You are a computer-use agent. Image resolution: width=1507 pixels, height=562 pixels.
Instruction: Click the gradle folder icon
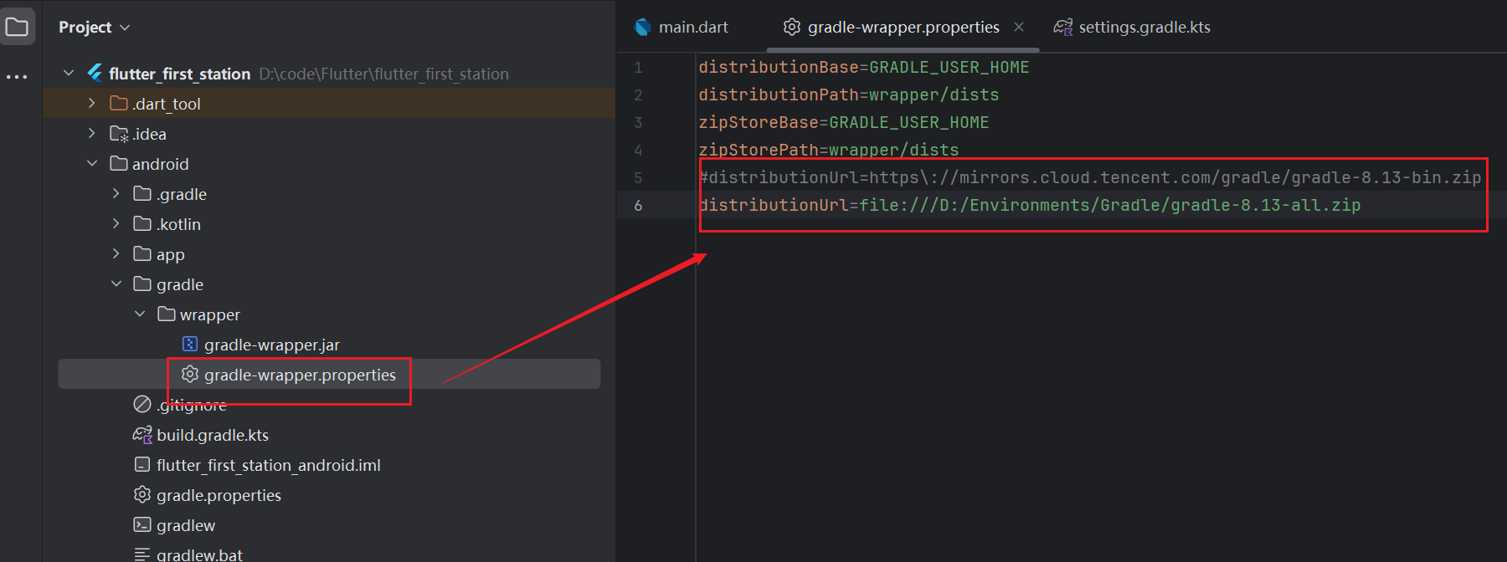pyautogui.click(x=142, y=284)
